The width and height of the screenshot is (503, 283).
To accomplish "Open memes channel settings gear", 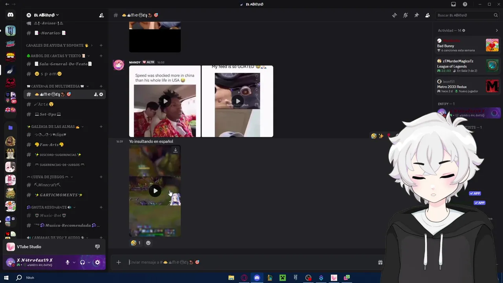I will point(101,94).
